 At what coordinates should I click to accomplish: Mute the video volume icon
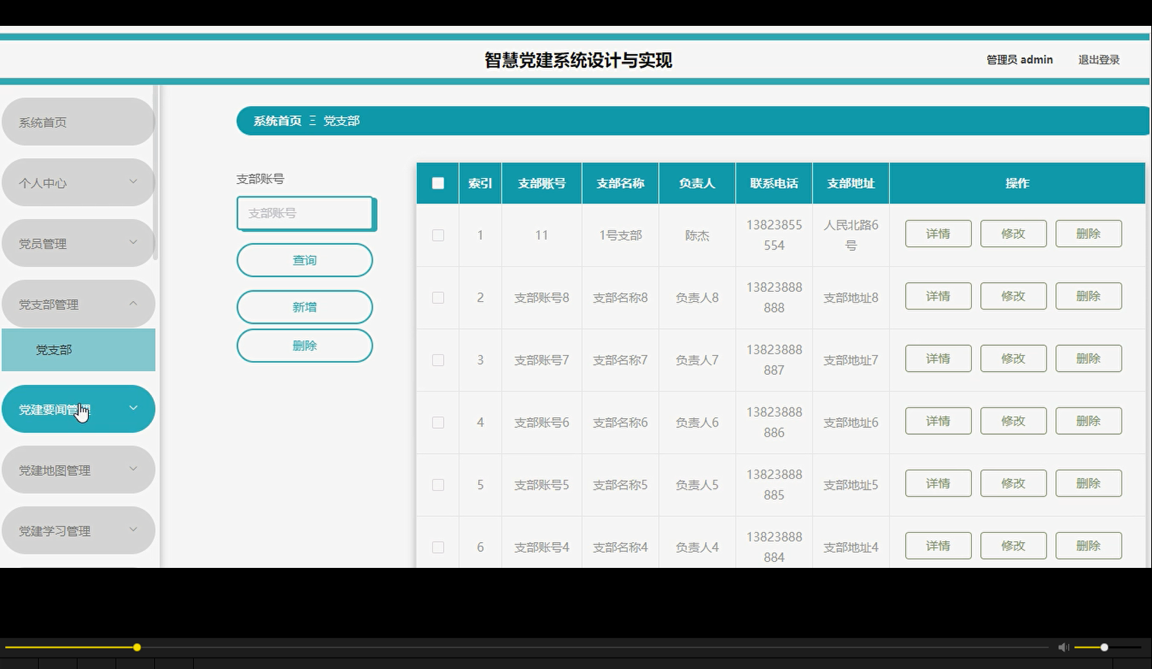coord(1063,647)
